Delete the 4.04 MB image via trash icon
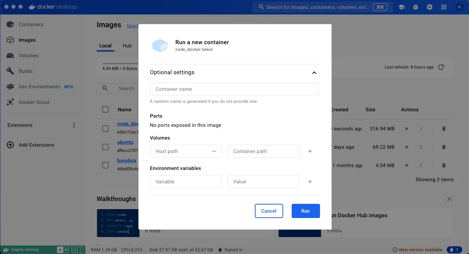Image resolution: width=469 pixels, height=254 pixels. [x=444, y=165]
